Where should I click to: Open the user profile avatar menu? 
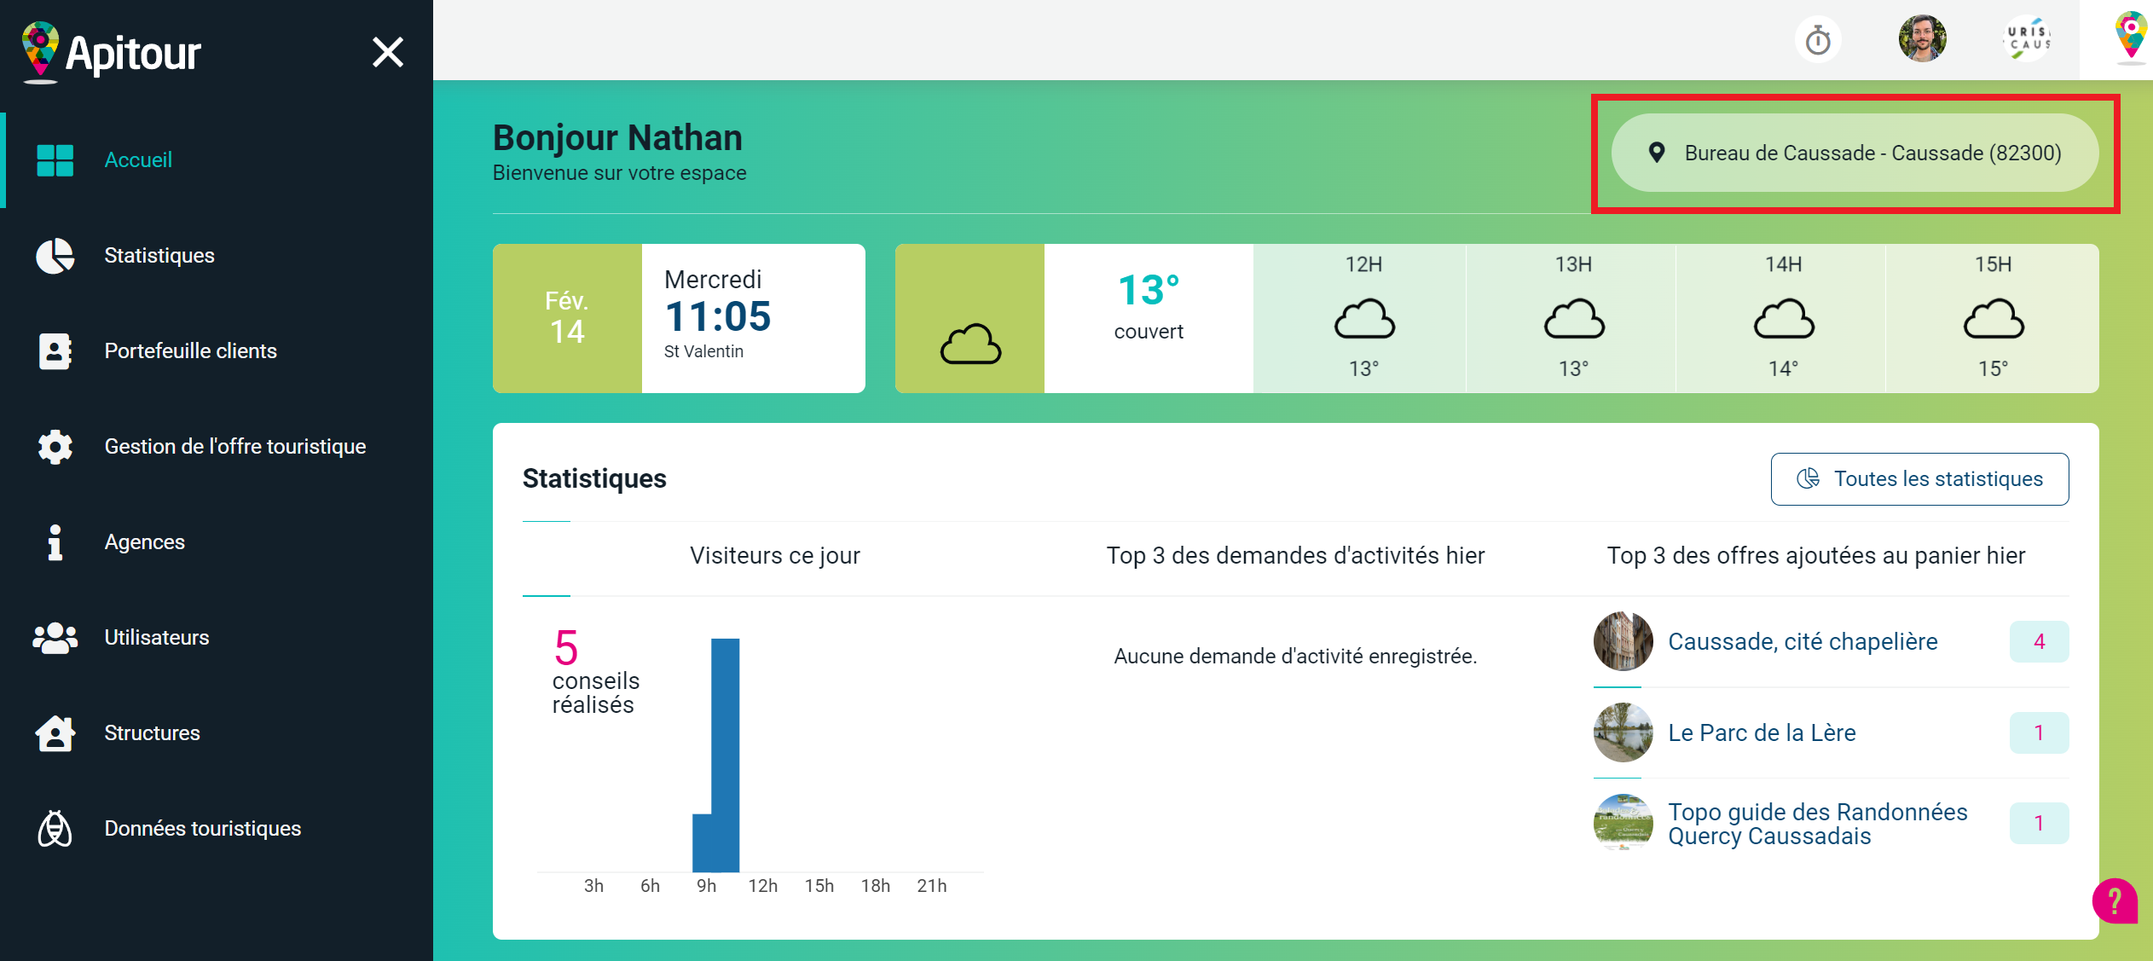(1922, 39)
